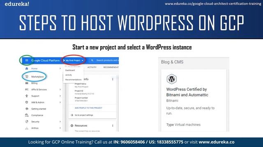The width and height of the screenshot is (263, 147).
Task: Click the Home house icon
Action: click(27, 69)
